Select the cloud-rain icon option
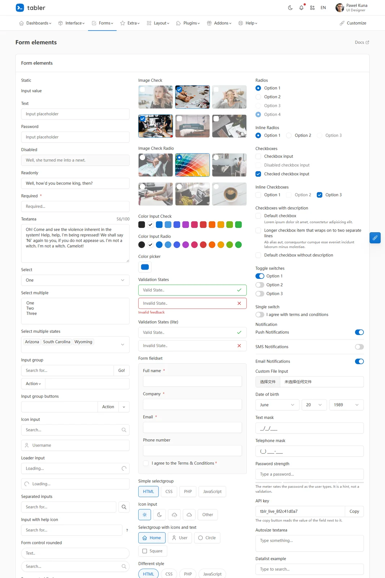The image size is (385, 578). [174, 515]
